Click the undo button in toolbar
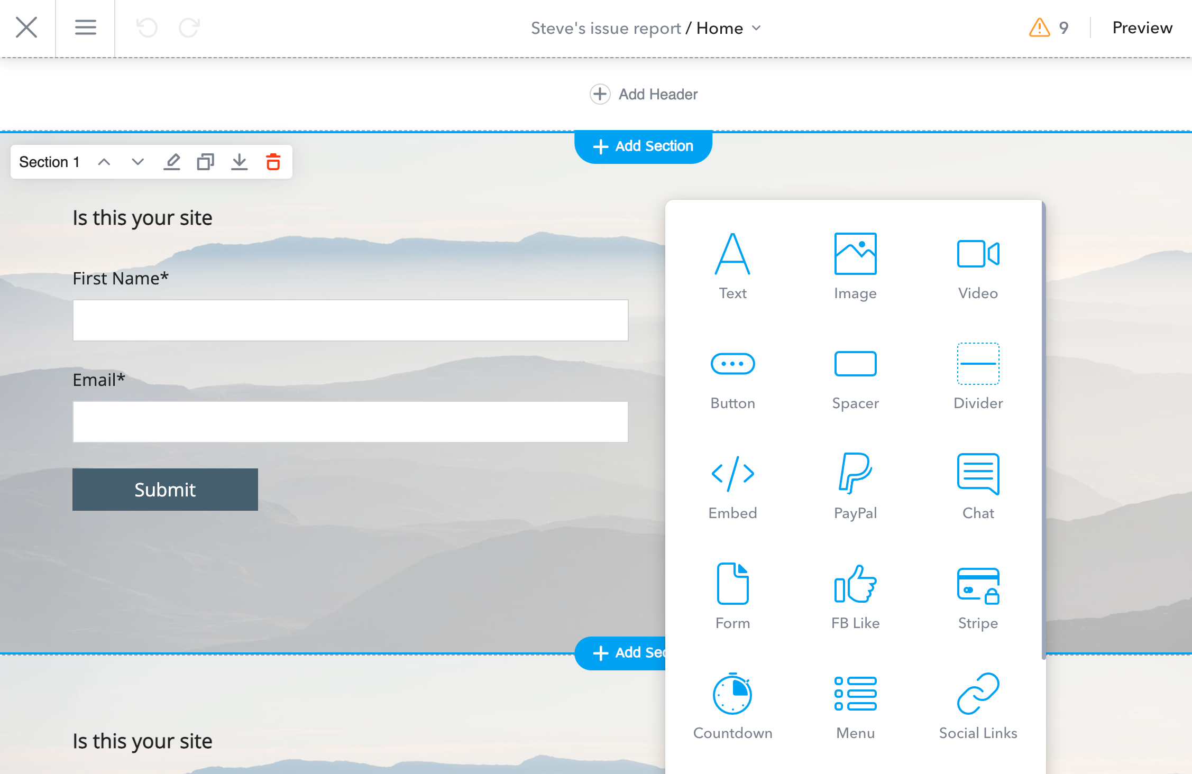1192x774 pixels. 147,26
